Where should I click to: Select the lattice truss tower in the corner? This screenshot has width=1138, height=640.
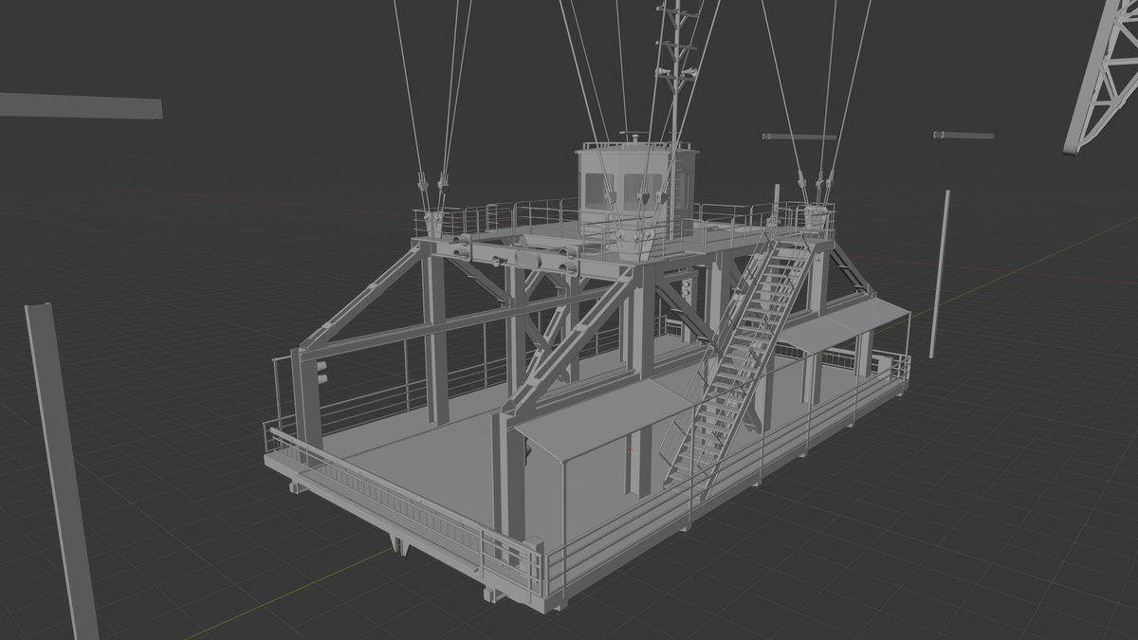tap(1104, 76)
